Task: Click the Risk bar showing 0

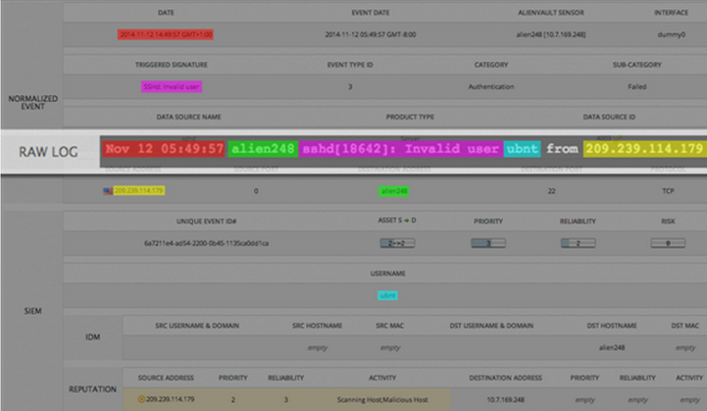Action: (668, 243)
